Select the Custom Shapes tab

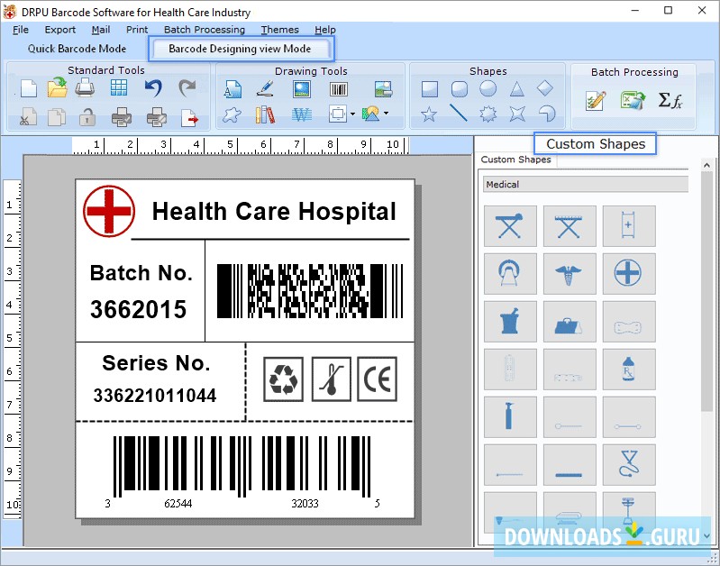515,160
